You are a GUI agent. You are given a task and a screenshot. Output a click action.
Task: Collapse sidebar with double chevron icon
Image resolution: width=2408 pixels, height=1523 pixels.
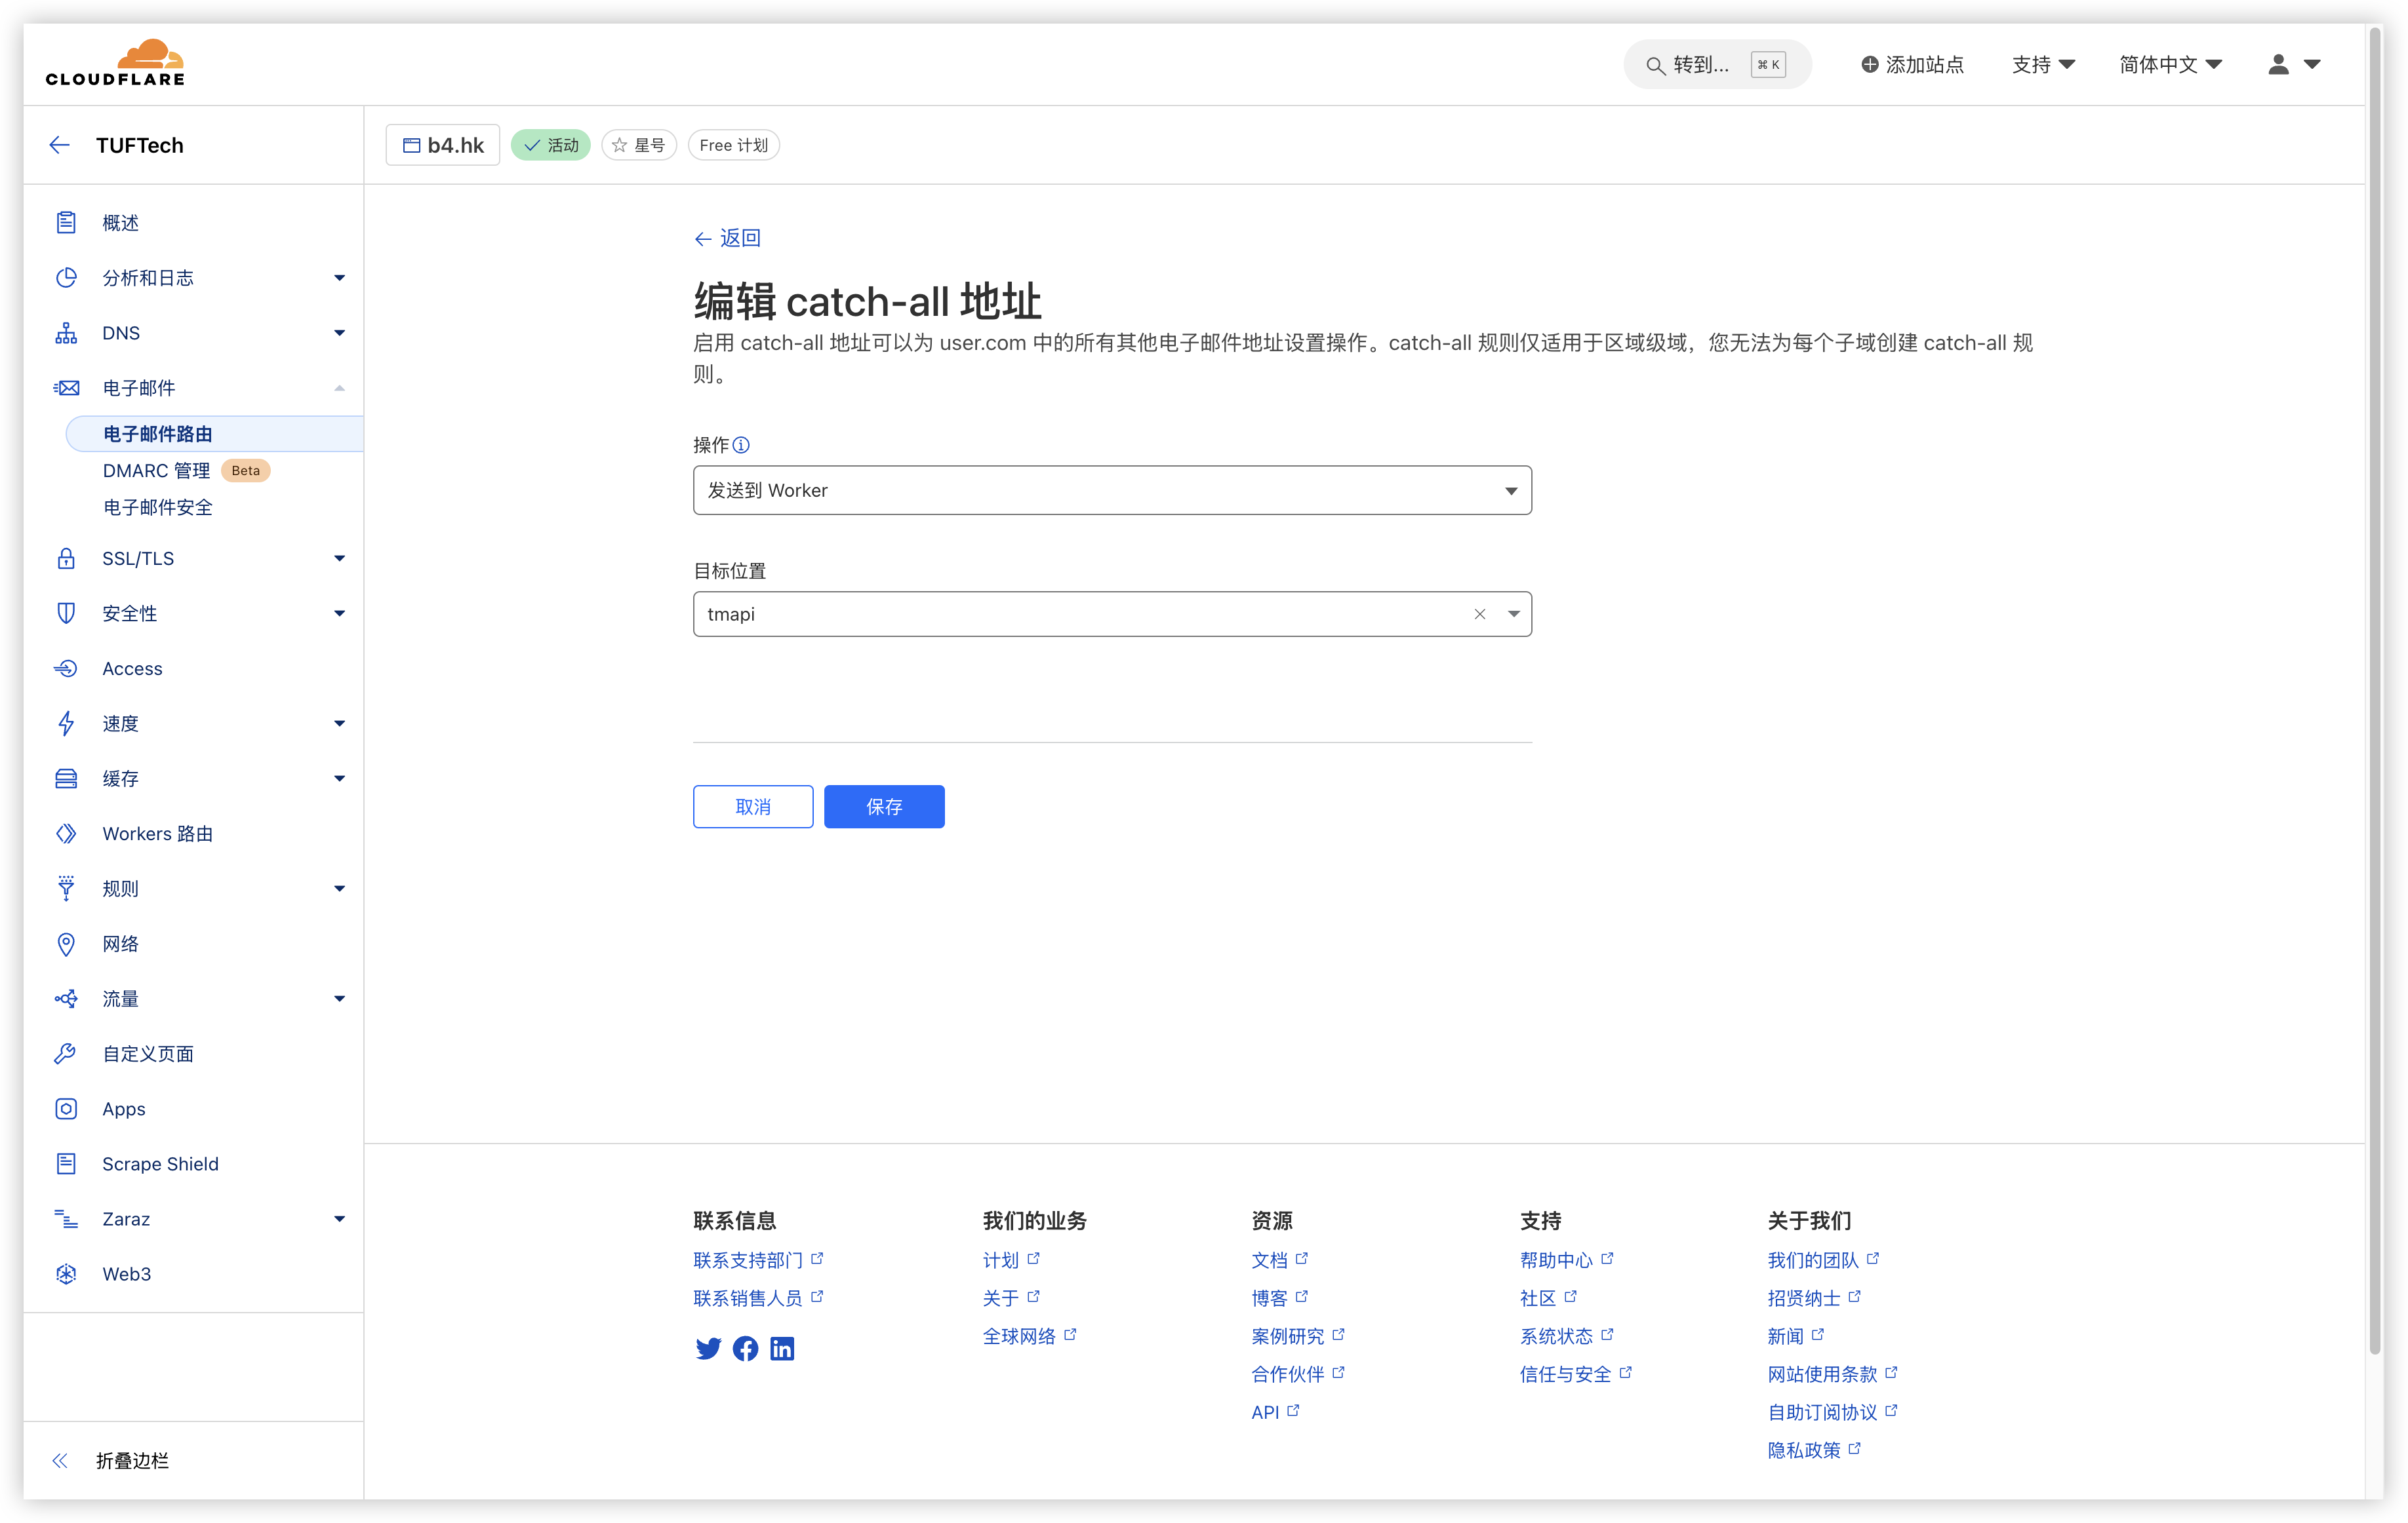60,1460
